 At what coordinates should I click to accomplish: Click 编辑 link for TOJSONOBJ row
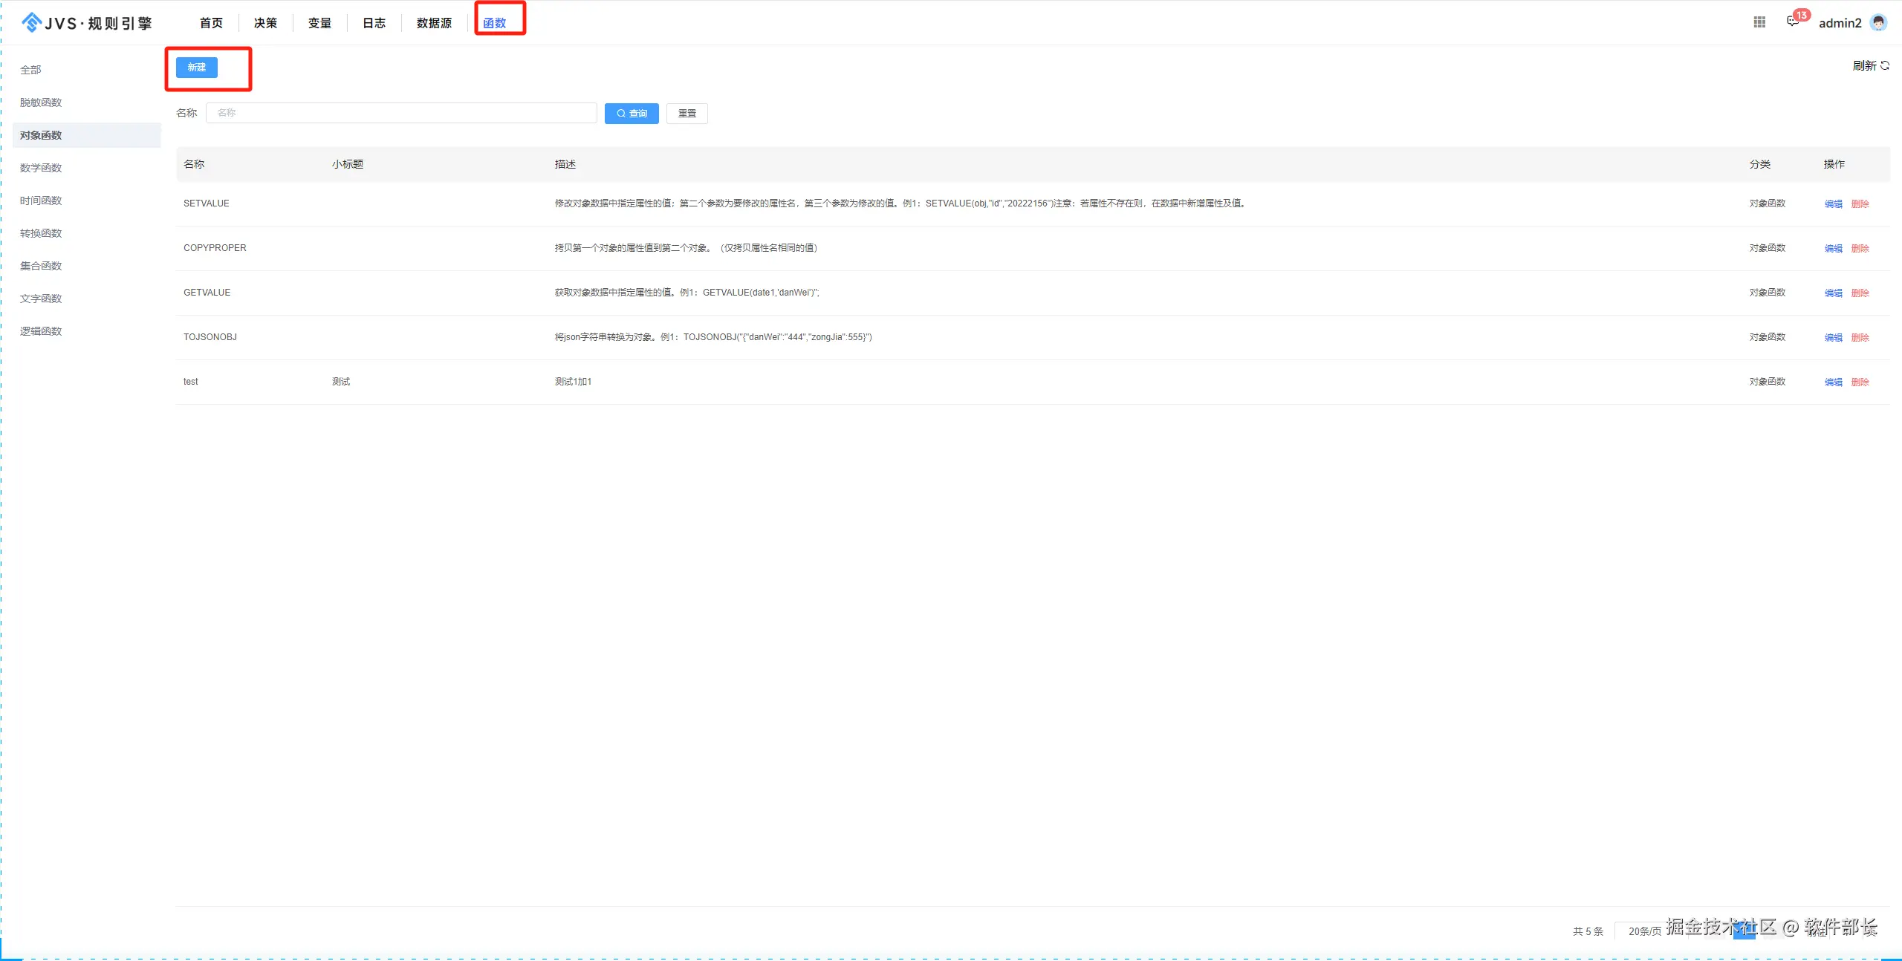point(1833,337)
